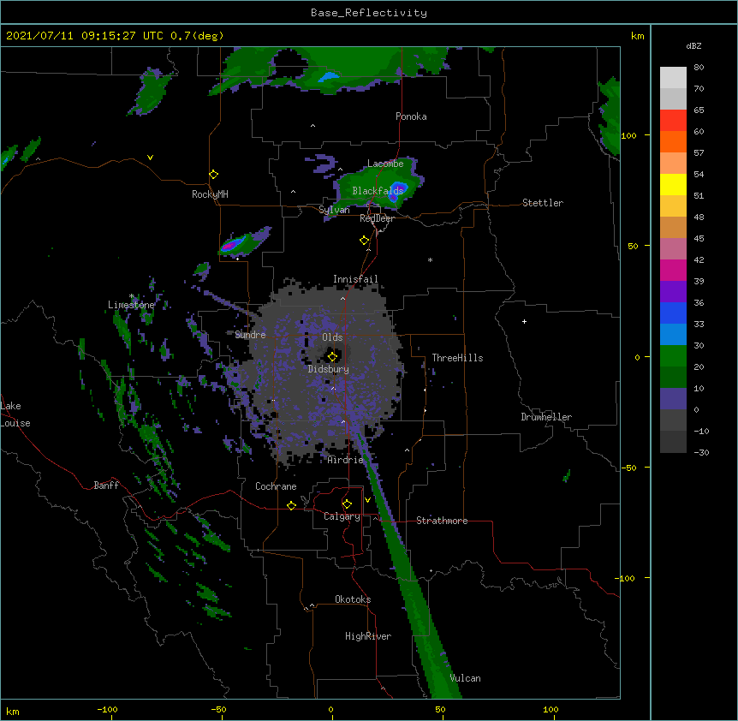The image size is (738, 721).
Task: Click the green 30 dBZ legend swatch
Action: point(673,356)
